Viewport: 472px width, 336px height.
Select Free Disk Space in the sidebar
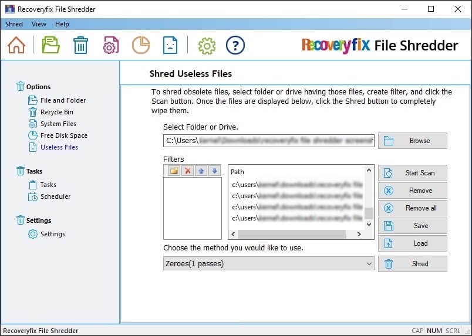point(63,135)
